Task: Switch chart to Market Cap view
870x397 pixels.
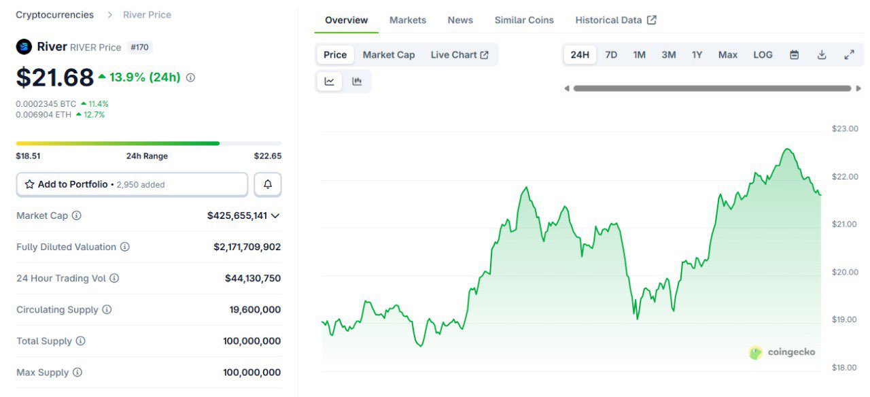Action: [x=388, y=55]
